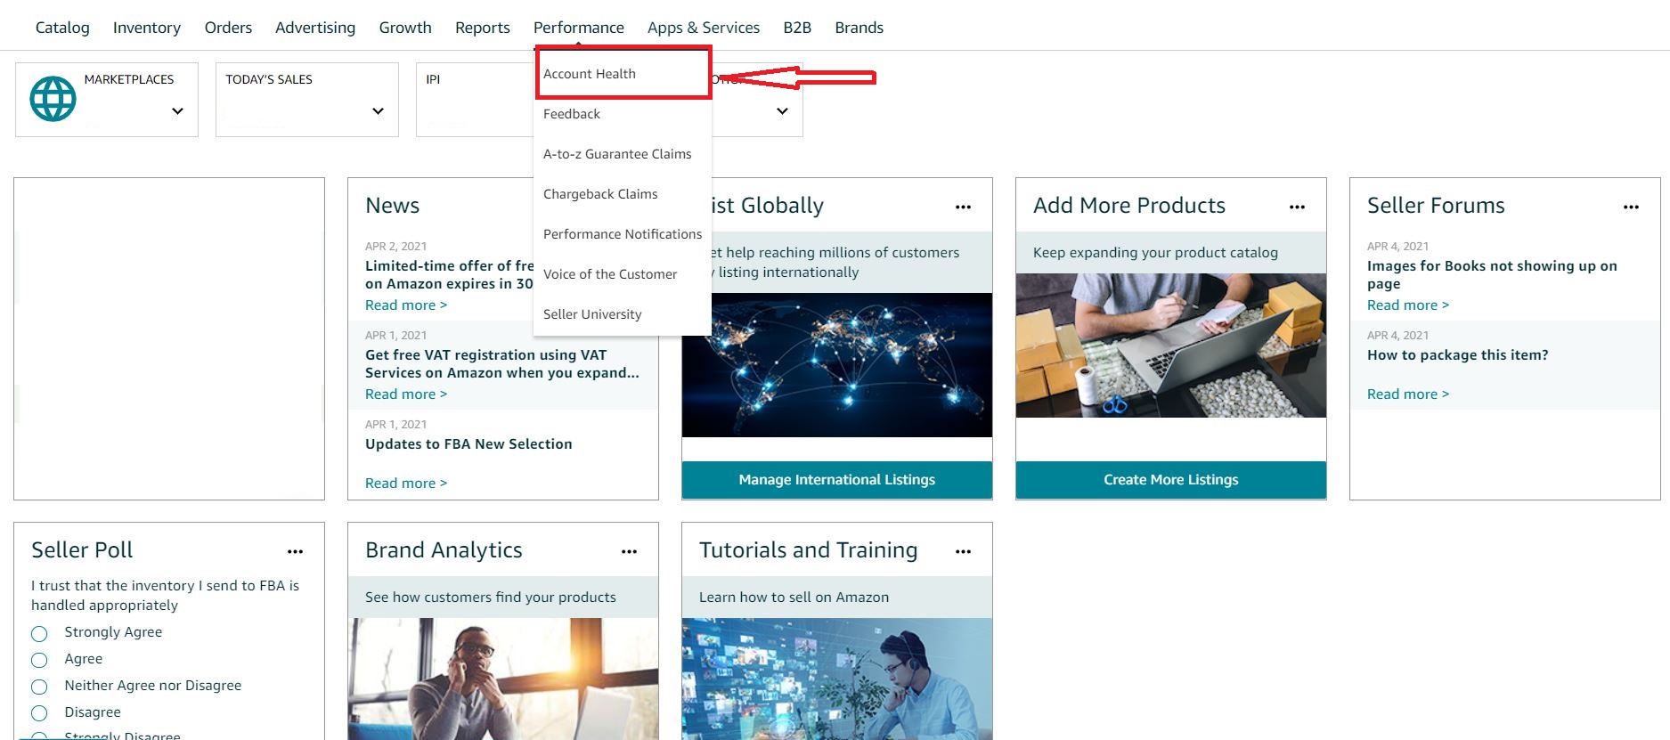Click the Manage International Listings button

(x=837, y=480)
